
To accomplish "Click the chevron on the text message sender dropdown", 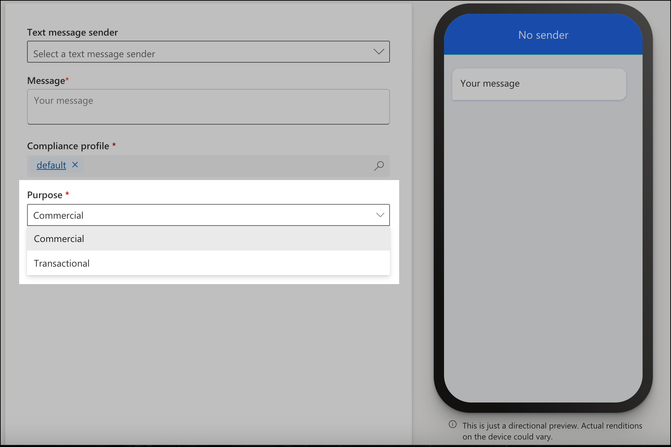I will [379, 52].
